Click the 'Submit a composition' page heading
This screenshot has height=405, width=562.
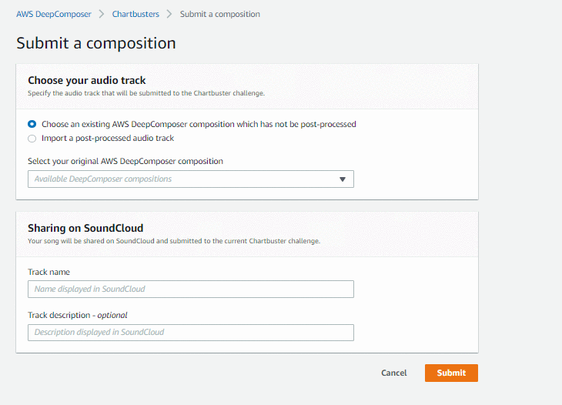click(x=96, y=43)
